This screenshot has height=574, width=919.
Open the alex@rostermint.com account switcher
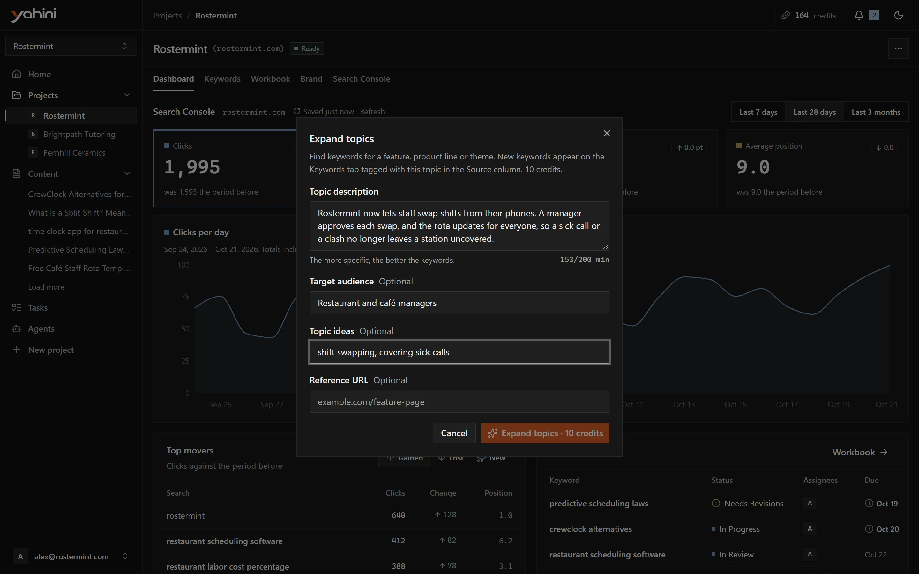pyautogui.click(x=71, y=556)
